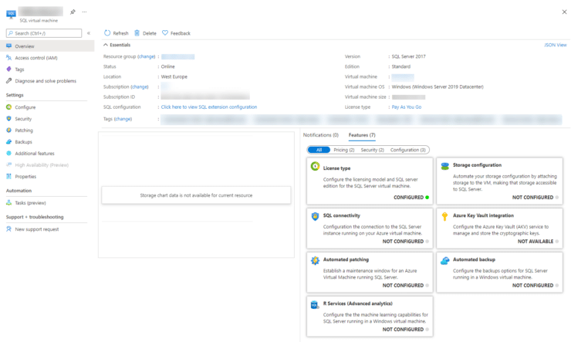The image size is (571, 342).
Task: Click the green CONFIGURED status on License type
Action: pyautogui.click(x=411, y=198)
